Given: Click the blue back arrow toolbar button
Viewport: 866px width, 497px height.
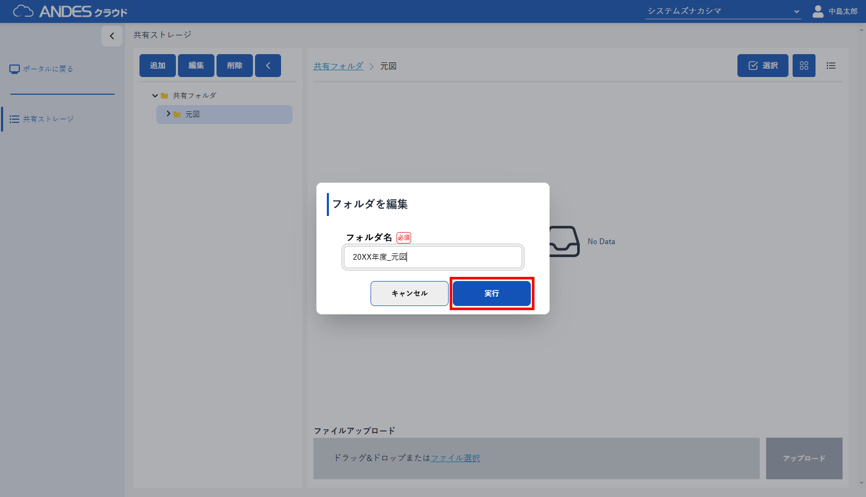Looking at the screenshot, I should [x=268, y=66].
